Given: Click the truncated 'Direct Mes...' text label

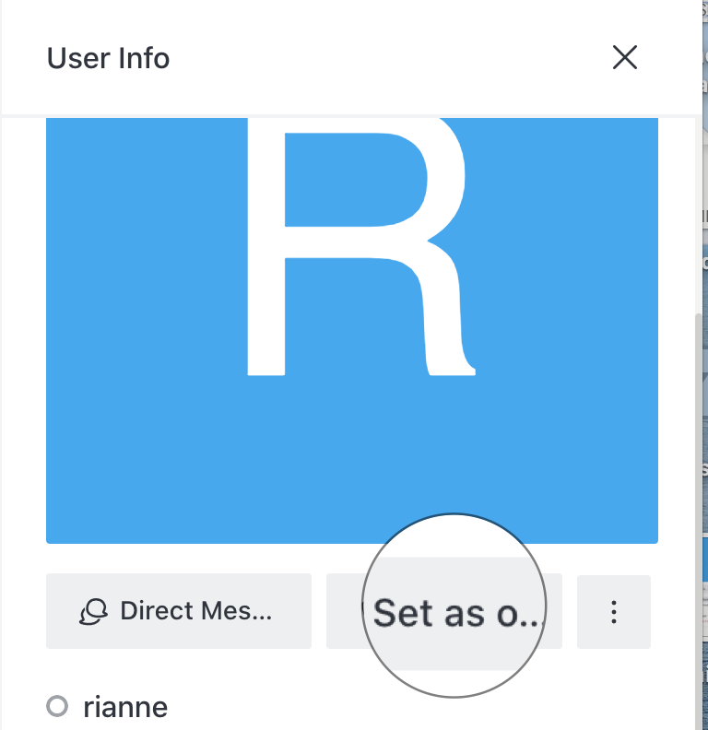Looking at the screenshot, I should point(195,611).
